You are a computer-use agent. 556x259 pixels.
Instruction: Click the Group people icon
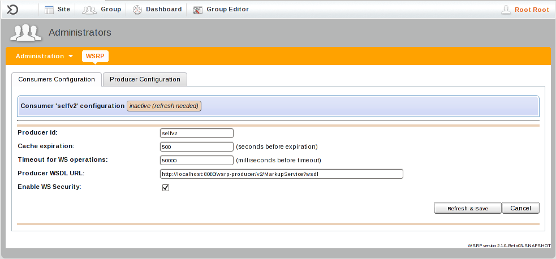89,10
